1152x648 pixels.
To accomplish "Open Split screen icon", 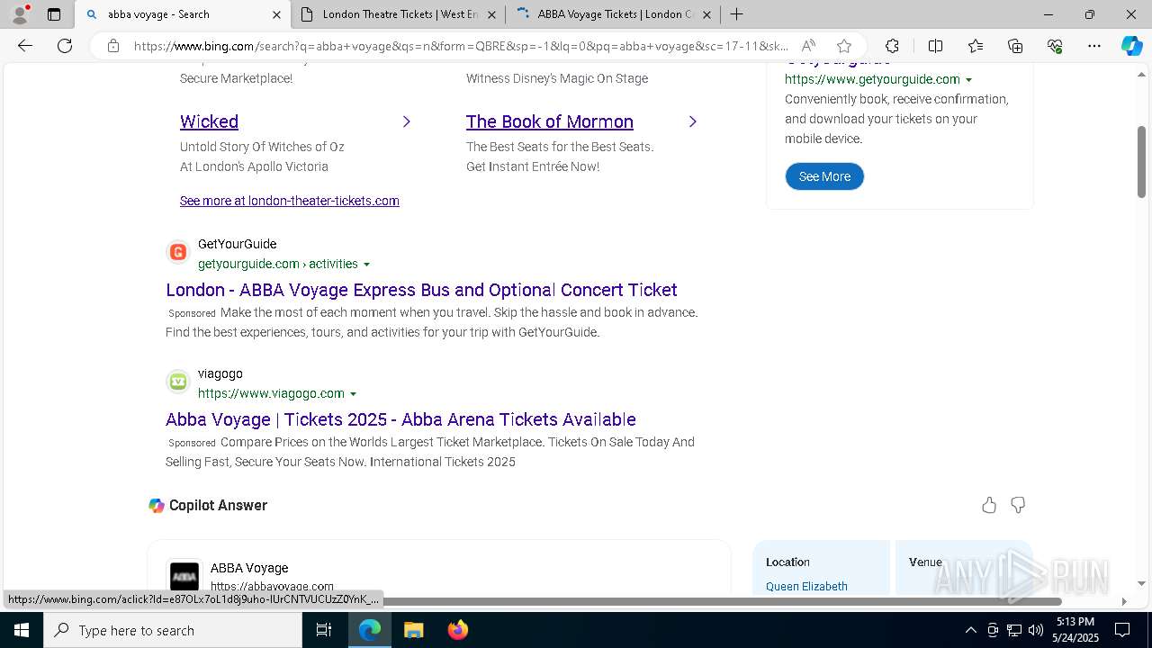I will point(935,46).
